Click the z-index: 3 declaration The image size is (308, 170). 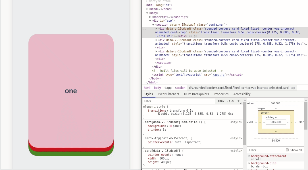tap(157, 130)
